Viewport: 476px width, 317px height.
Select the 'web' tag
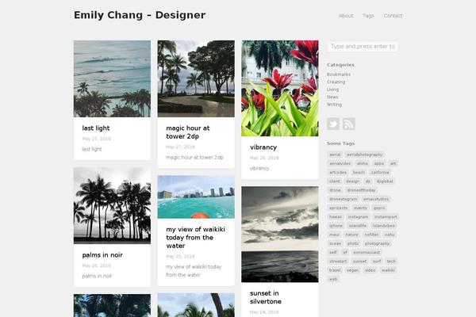tap(333, 279)
